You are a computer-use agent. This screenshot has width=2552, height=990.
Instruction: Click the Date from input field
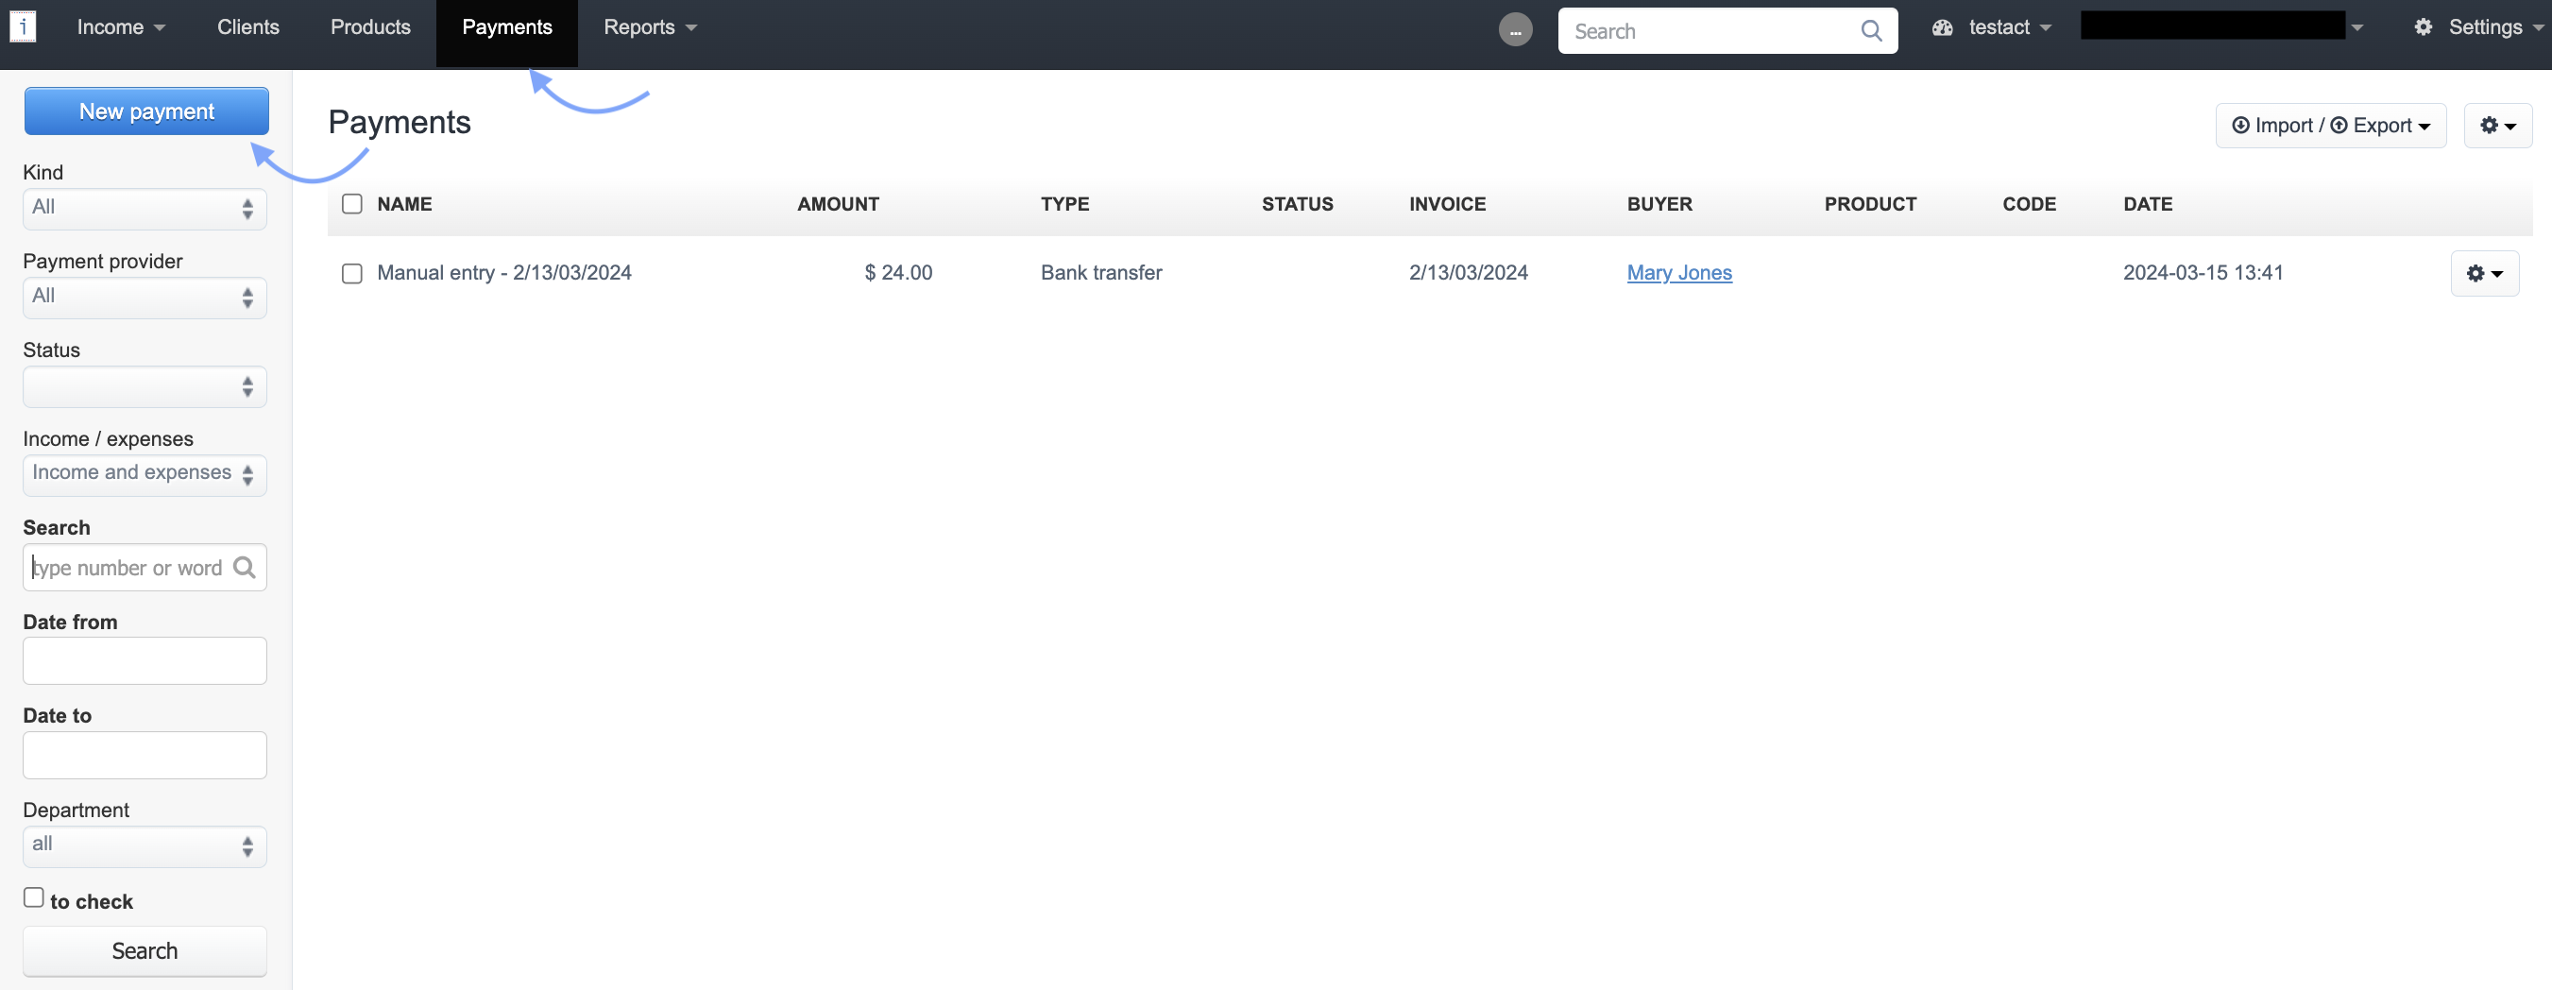tap(145, 661)
